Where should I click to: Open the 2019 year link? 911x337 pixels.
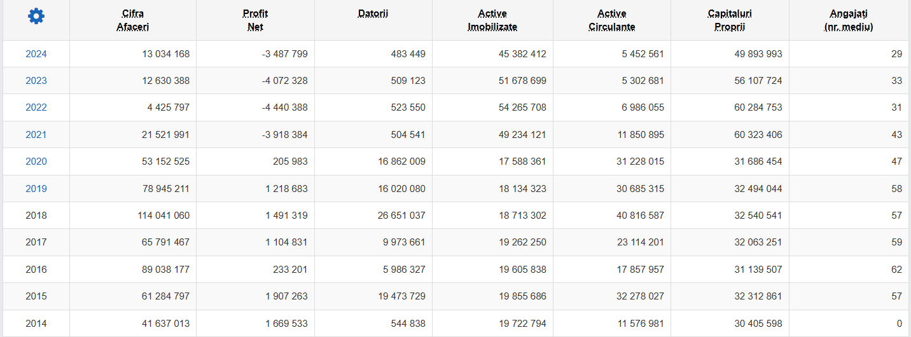(x=36, y=189)
